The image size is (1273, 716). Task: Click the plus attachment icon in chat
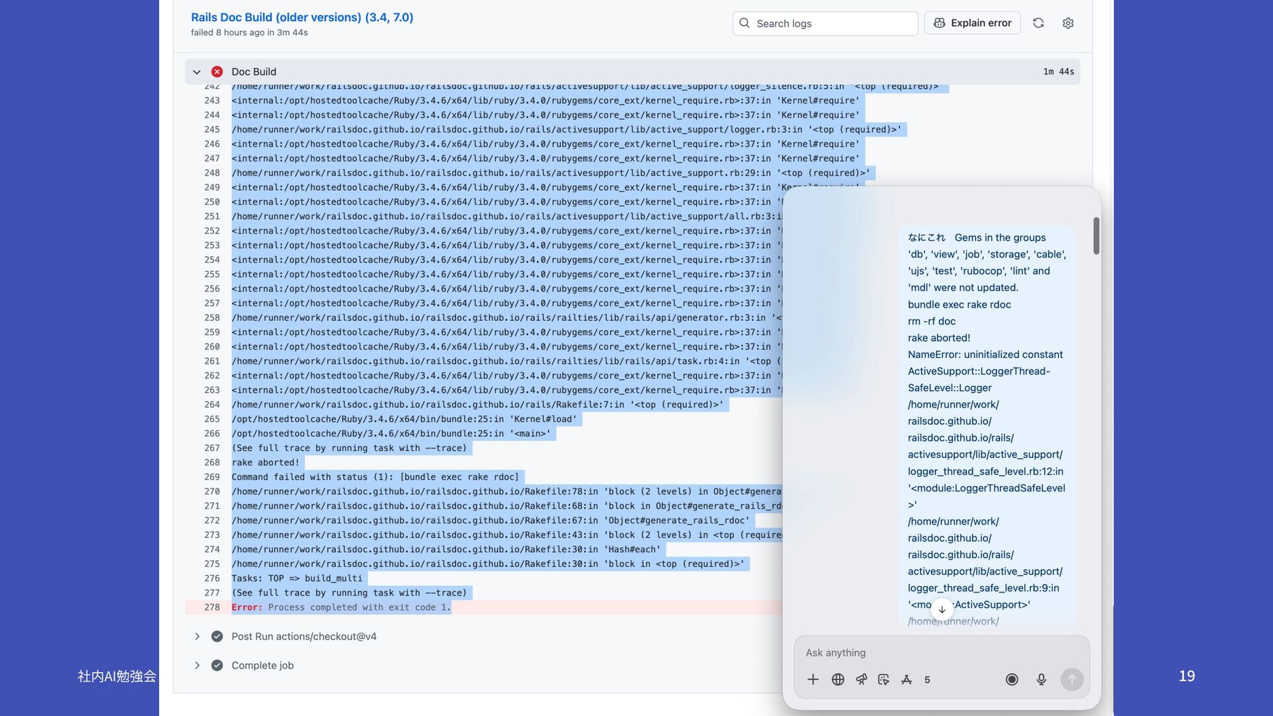[813, 680]
